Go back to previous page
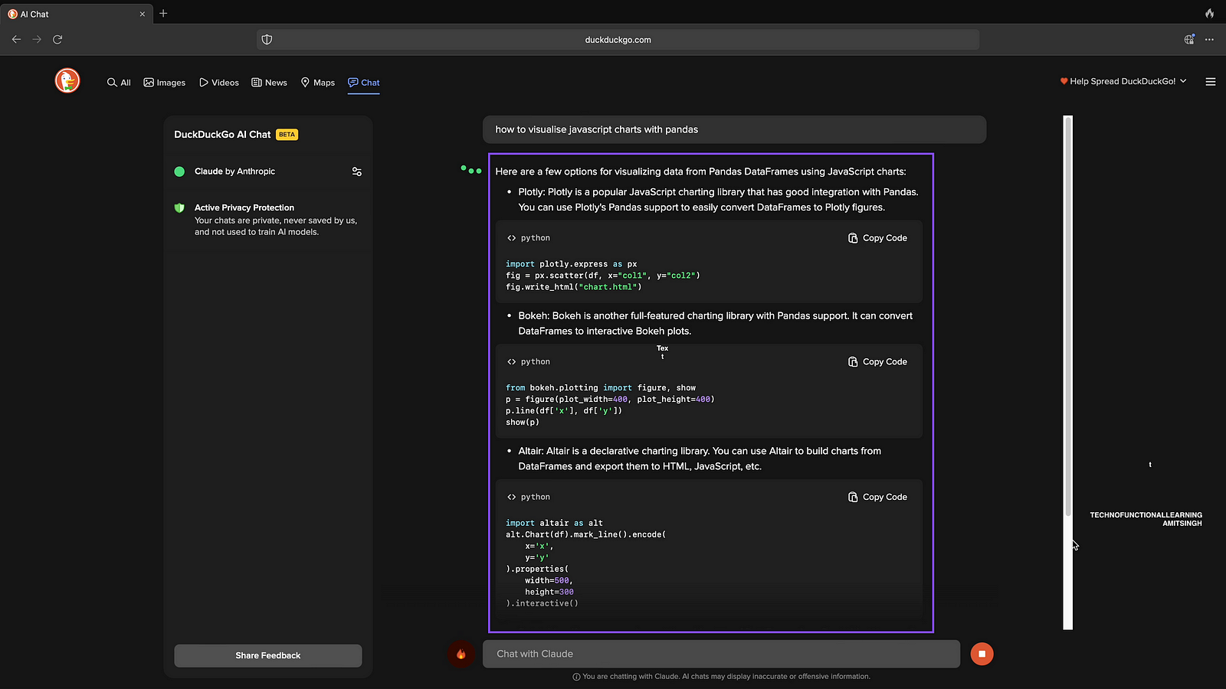This screenshot has height=689, width=1226. pyautogui.click(x=16, y=40)
